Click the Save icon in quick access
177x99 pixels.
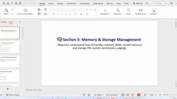point(8,3)
